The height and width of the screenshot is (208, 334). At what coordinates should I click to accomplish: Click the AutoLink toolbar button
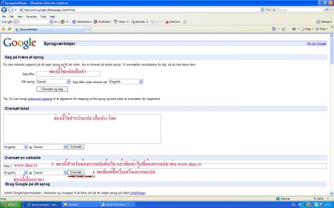tap(139, 22)
